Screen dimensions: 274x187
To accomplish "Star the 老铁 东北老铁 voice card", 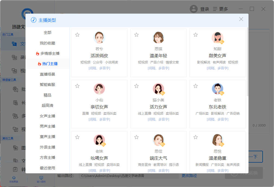I will point(196,86).
